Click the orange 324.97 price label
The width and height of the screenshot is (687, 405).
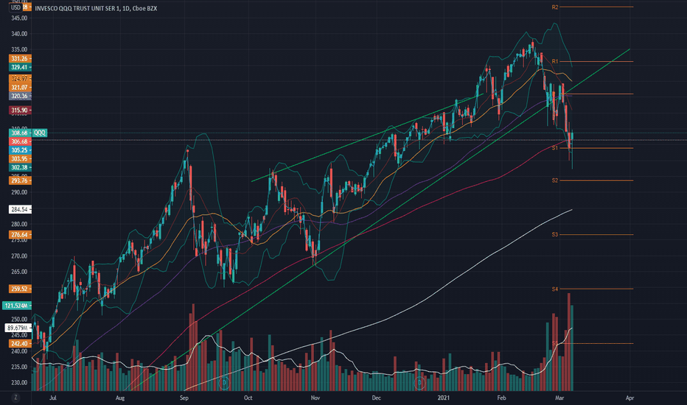[x=20, y=79]
